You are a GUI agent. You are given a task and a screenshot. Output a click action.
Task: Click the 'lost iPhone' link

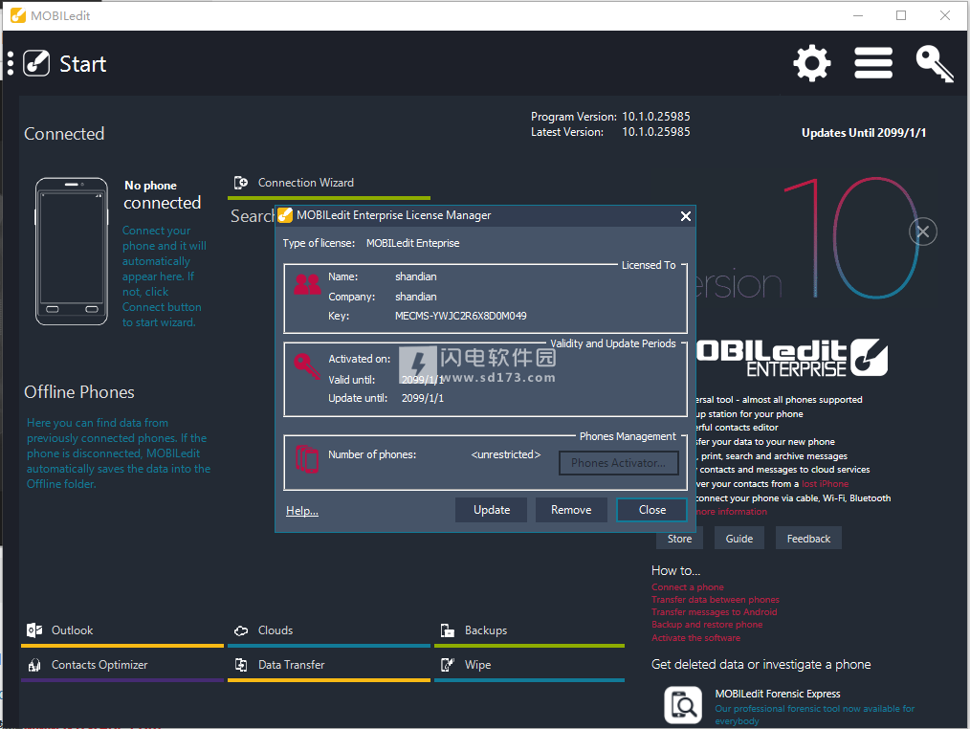pyautogui.click(x=826, y=484)
